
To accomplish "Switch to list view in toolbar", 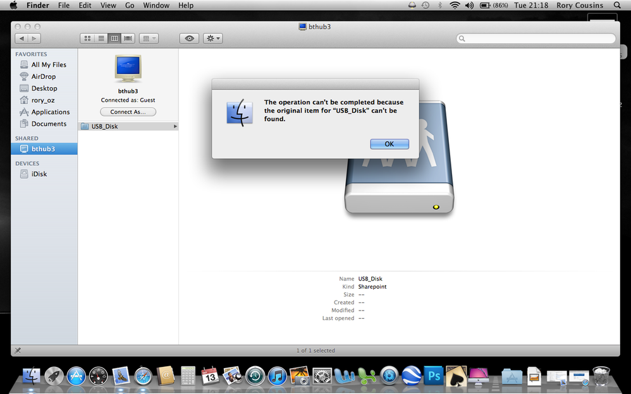I will (x=101, y=39).
